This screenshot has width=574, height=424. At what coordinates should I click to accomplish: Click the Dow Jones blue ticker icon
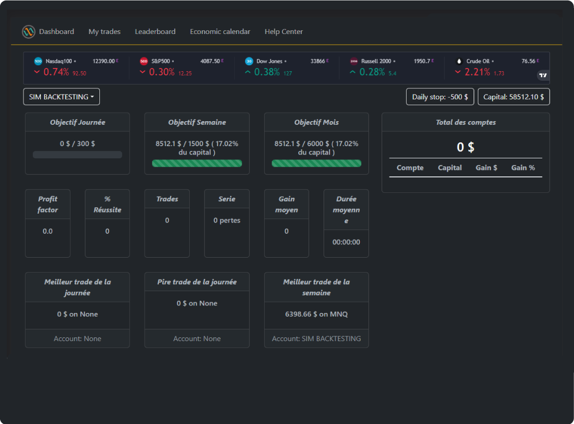[x=249, y=61]
